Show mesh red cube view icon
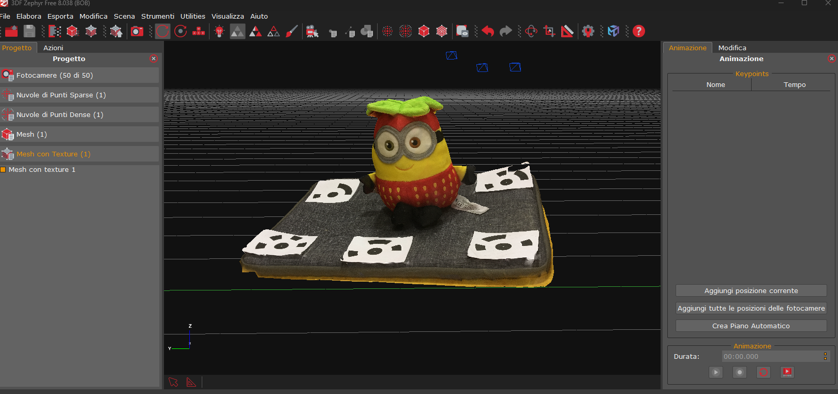 424,31
